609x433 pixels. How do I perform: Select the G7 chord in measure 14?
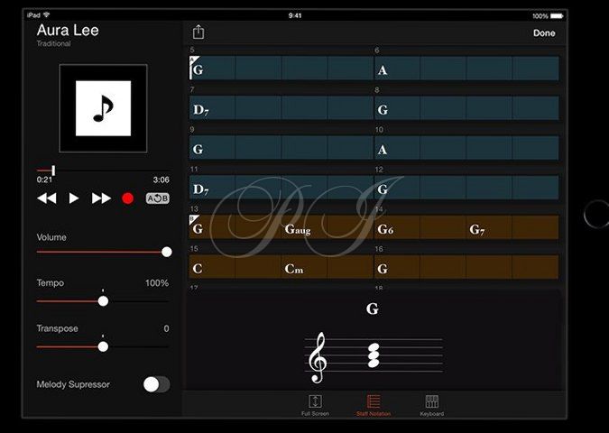point(477,229)
